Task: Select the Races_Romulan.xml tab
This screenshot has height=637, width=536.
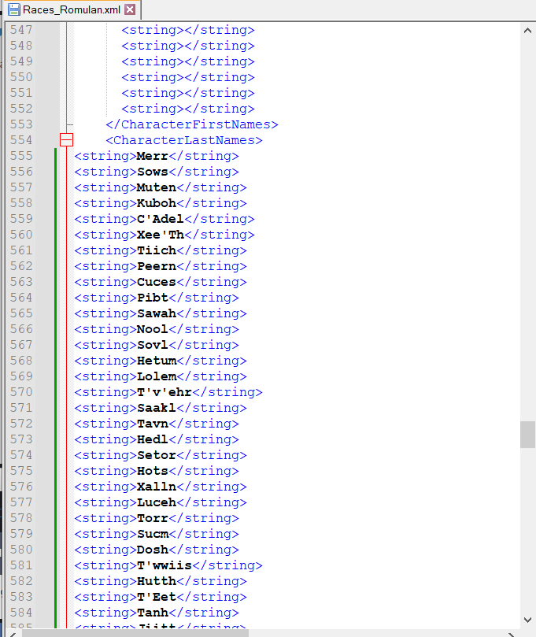Action: (x=72, y=9)
